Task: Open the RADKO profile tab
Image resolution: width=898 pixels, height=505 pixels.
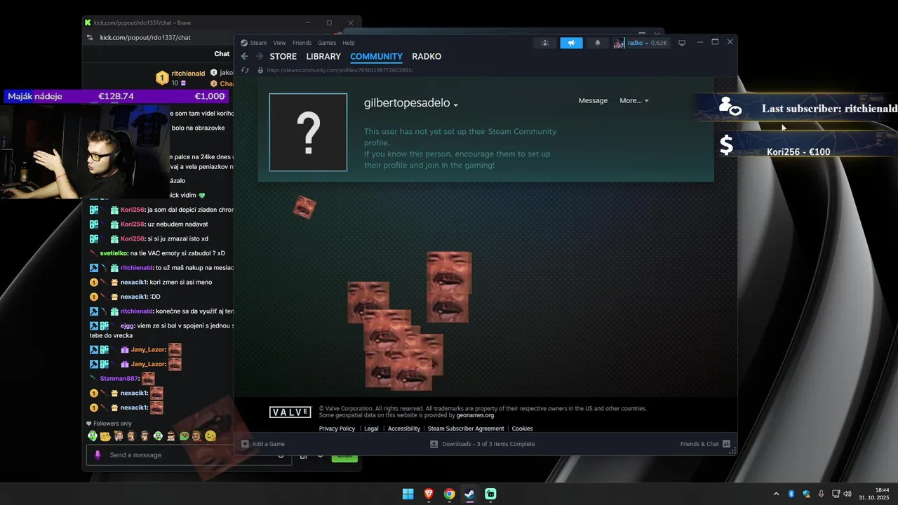Action: [427, 56]
